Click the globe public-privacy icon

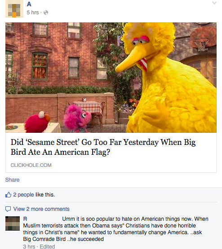46,13
